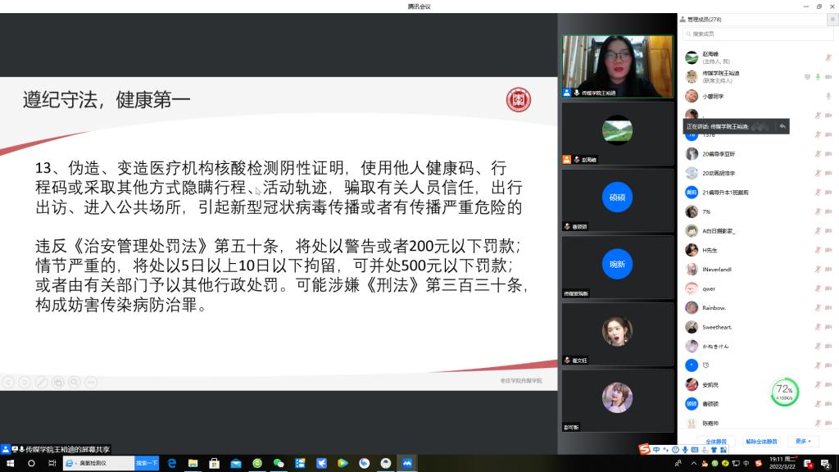
Task: Select the 琬新 blue avatar video tile
Action: [x=617, y=267]
